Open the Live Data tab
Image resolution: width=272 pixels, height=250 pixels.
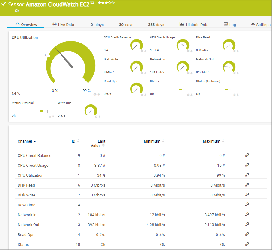(66, 25)
